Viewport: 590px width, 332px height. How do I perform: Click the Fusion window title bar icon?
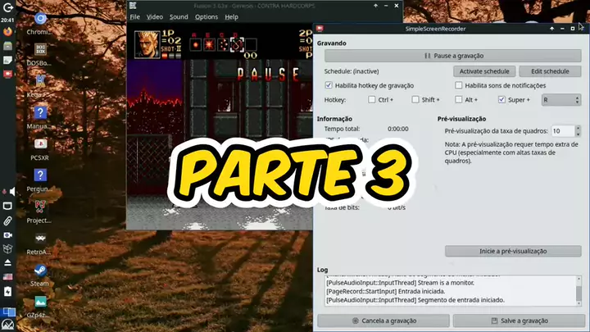coord(133,5)
